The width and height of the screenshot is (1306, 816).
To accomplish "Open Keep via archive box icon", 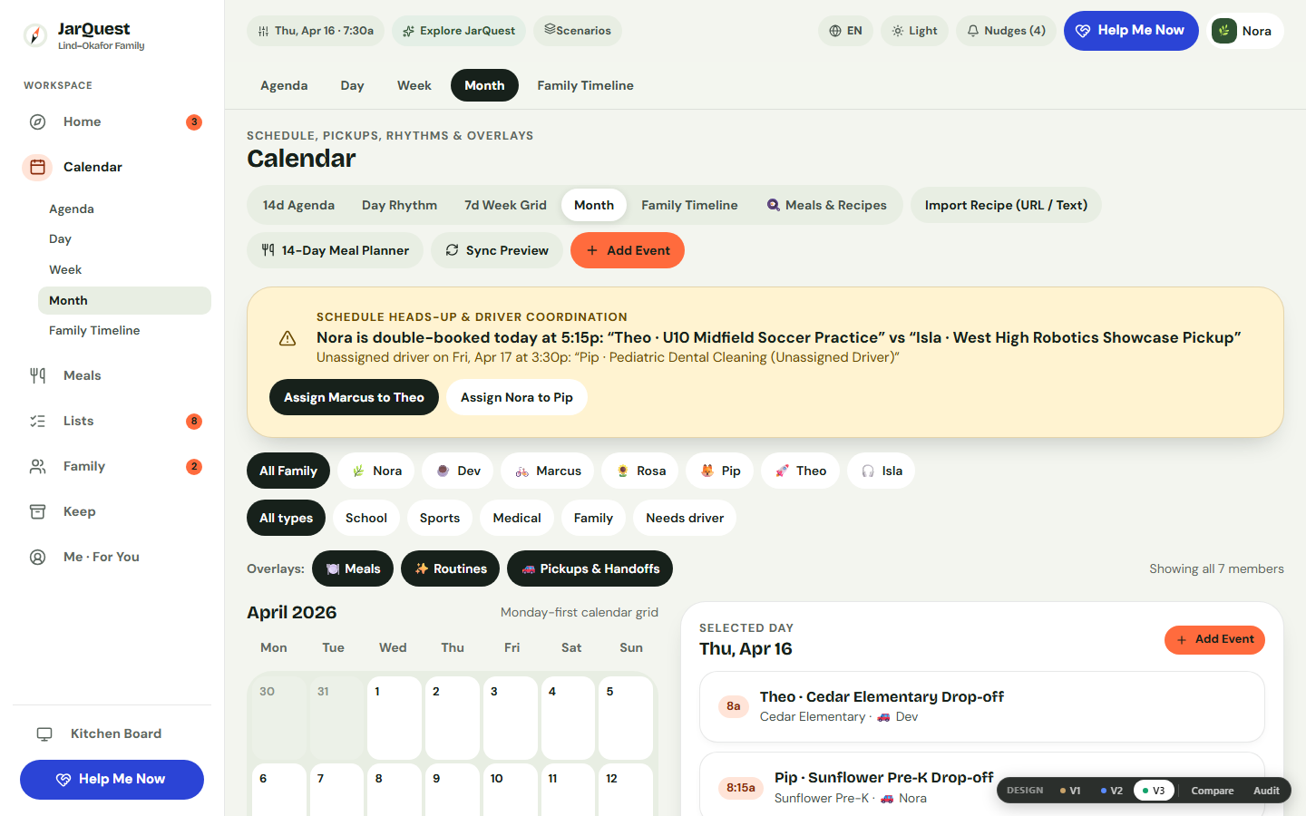I will point(38,512).
